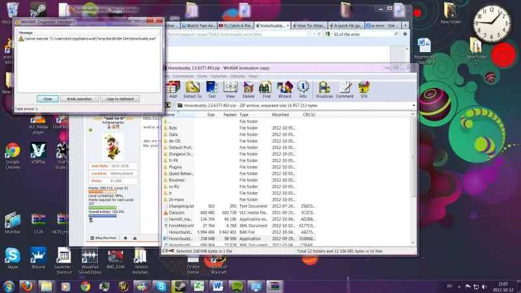Click Close in the Diagnostic messages dialog
The width and height of the screenshot is (521, 293).
(x=48, y=99)
